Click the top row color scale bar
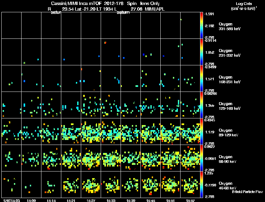The image size is (265, 202). click(x=201, y=26)
